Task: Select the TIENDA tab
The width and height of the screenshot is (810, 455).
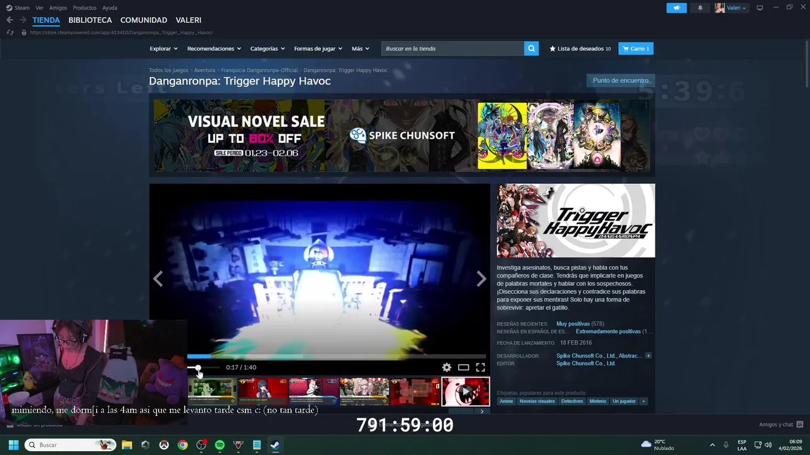Action: (x=46, y=20)
